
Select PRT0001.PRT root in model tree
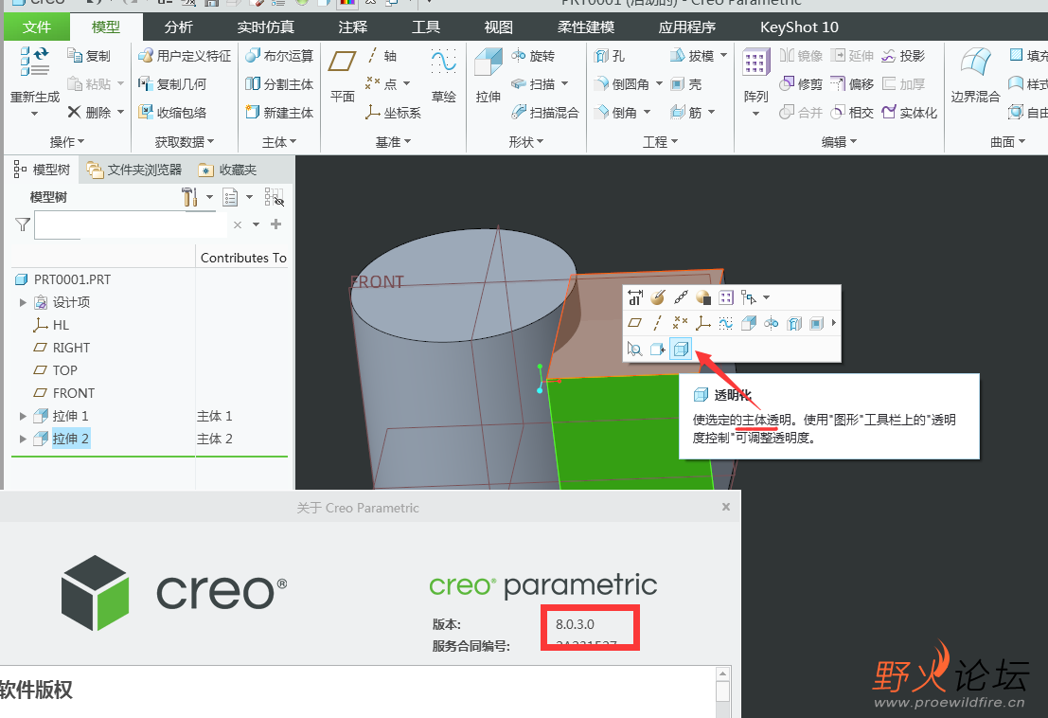coord(62,279)
